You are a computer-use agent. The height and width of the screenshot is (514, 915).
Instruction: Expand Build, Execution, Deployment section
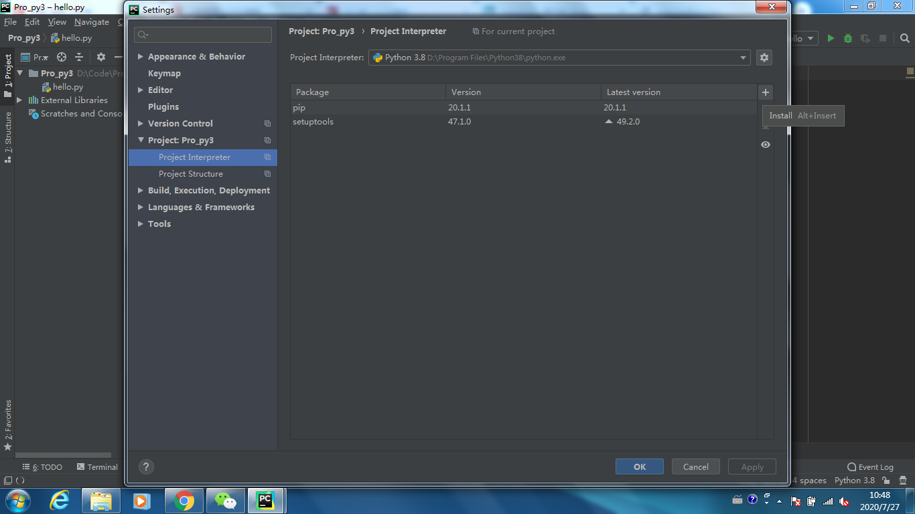(x=141, y=191)
